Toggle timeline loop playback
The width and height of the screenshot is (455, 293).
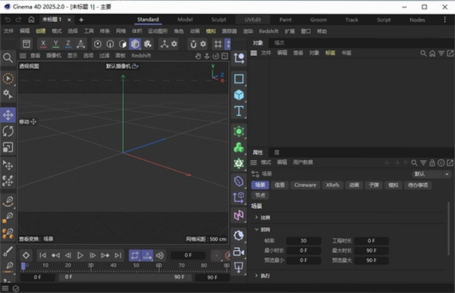click(x=135, y=256)
